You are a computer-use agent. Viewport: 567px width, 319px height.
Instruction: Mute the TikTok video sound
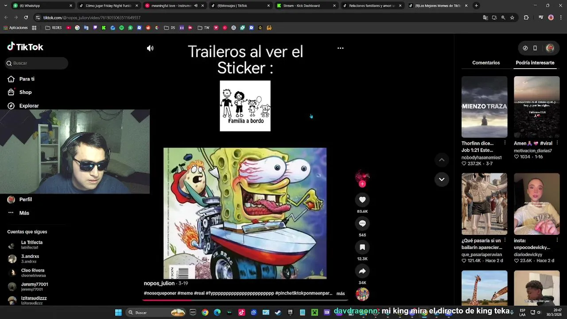tap(150, 48)
